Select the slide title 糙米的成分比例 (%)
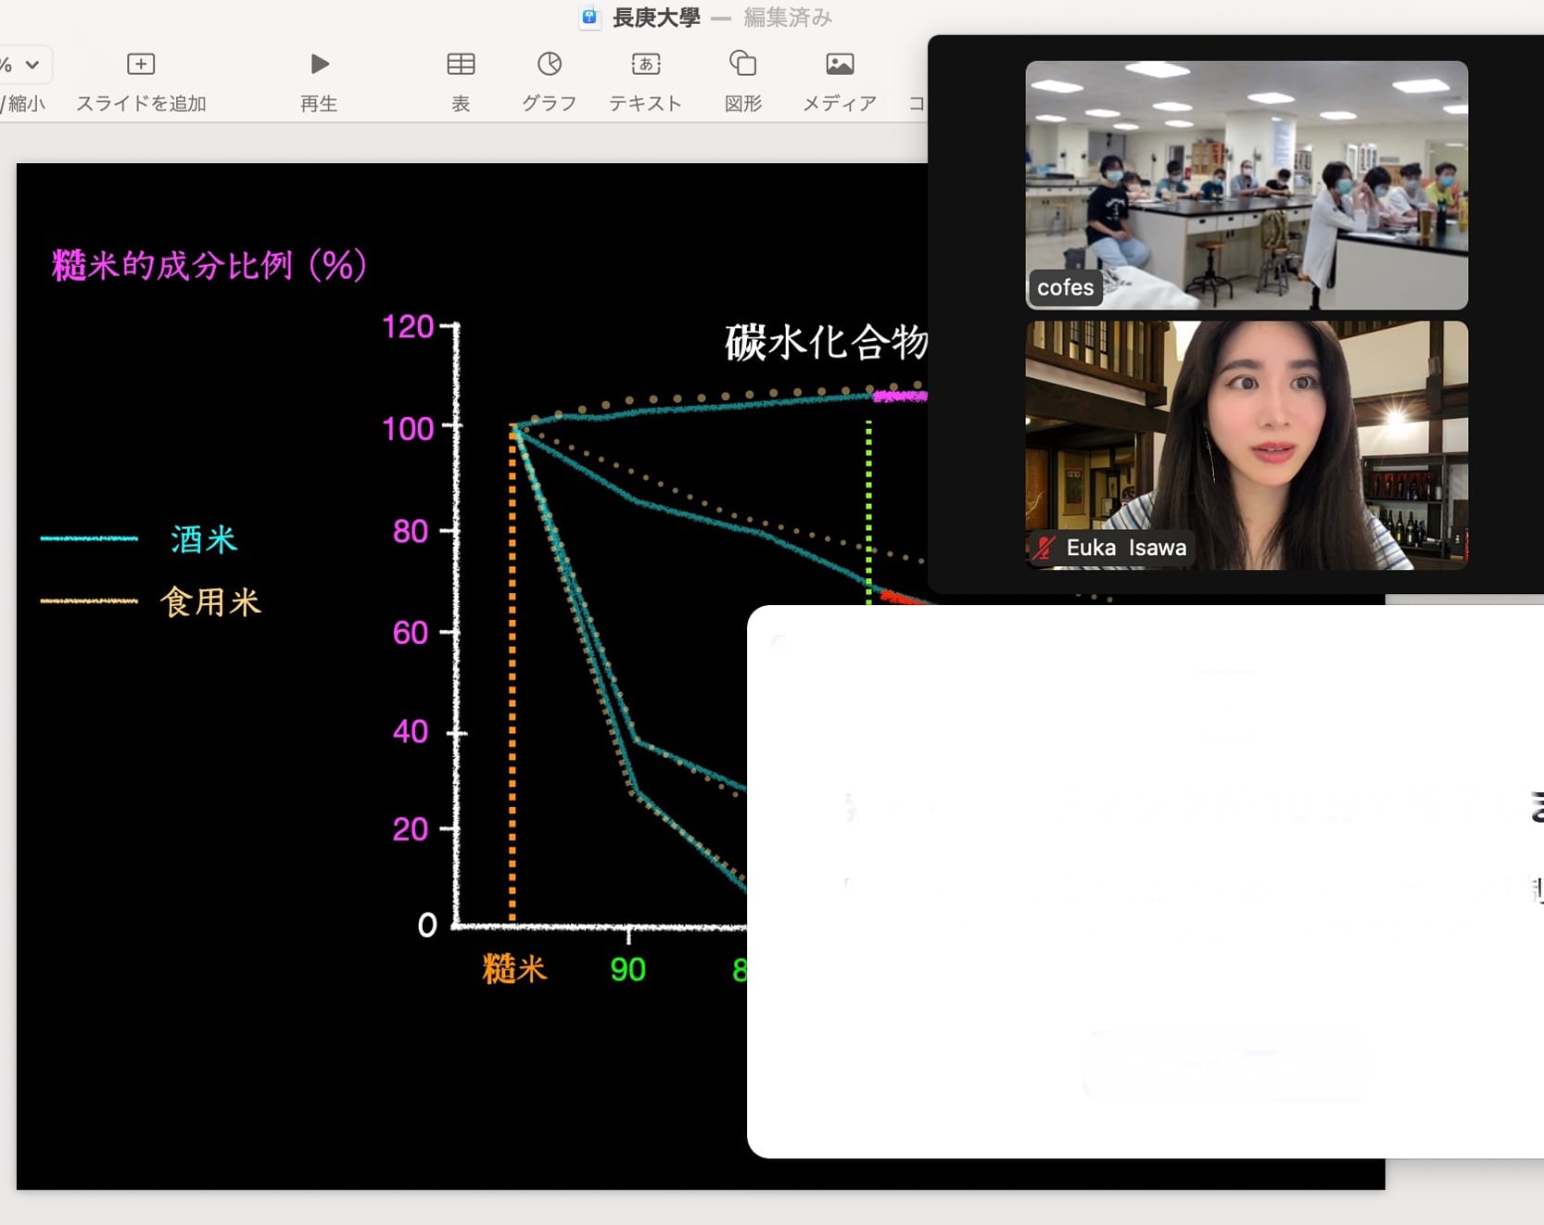Screen dimensions: 1544x1225 click(x=209, y=266)
